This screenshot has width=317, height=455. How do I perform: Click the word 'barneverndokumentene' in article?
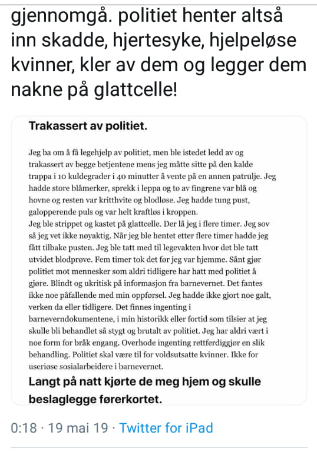pyautogui.click(x=71, y=319)
